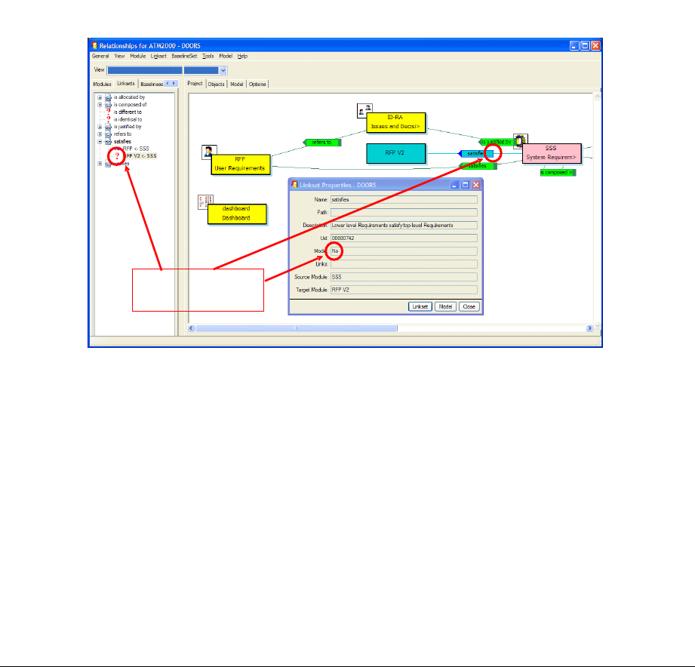Switch to the Linksets tab
Screen dimensions: 695x667
126,84
